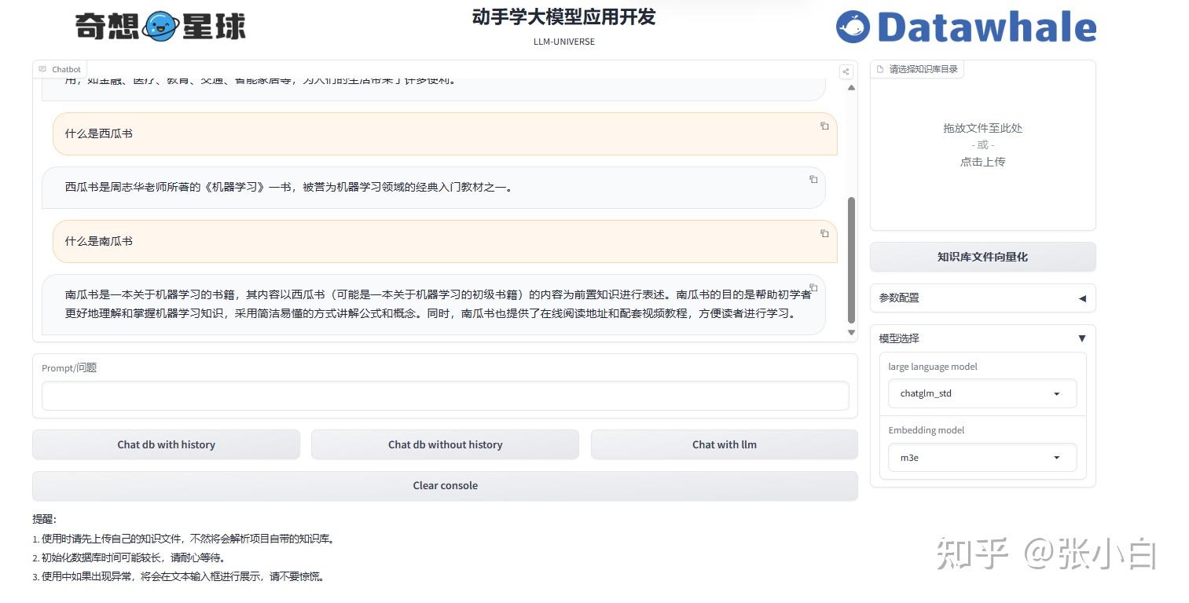Click the Clear console button
Viewport: 1189px width, 603px height.
click(445, 485)
